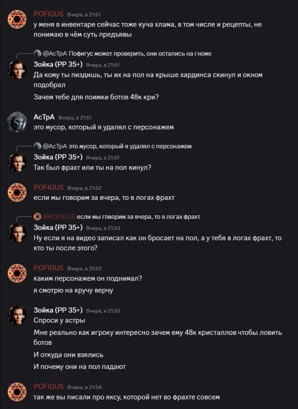Click Зойка avatar beside the 21:53 video message
298x409 pixels.
(x=17, y=233)
